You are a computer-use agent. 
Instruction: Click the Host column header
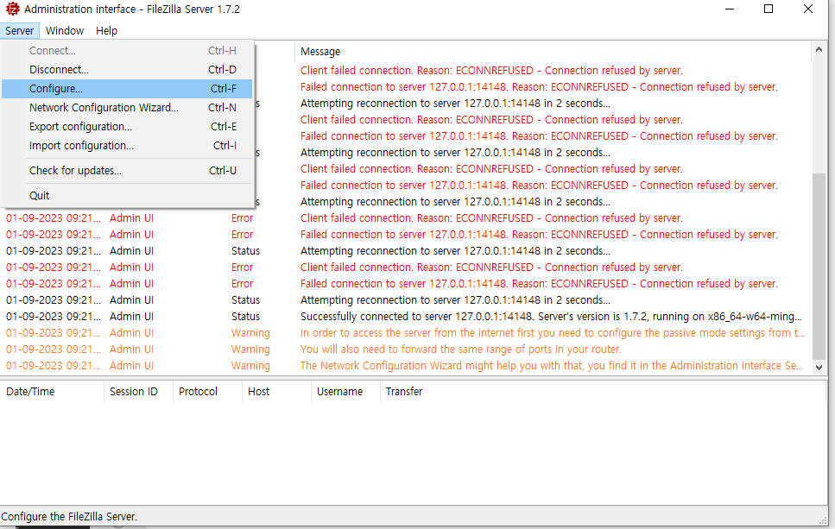click(x=276, y=392)
